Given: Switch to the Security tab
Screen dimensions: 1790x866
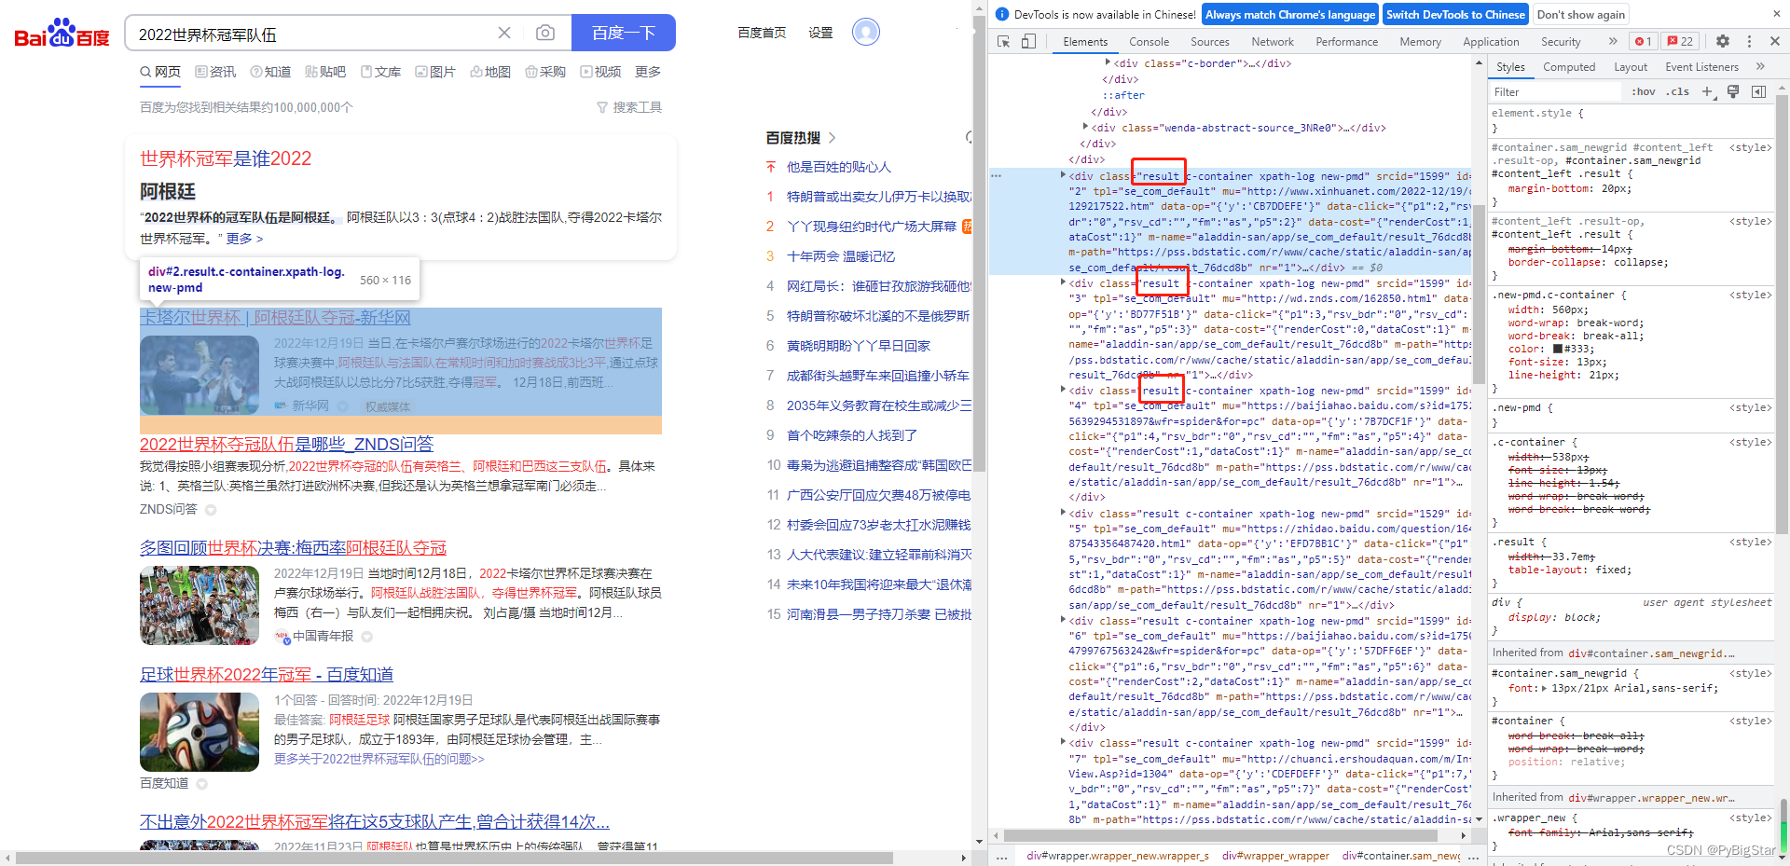Looking at the screenshot, I should click(x=1561, y=42).
